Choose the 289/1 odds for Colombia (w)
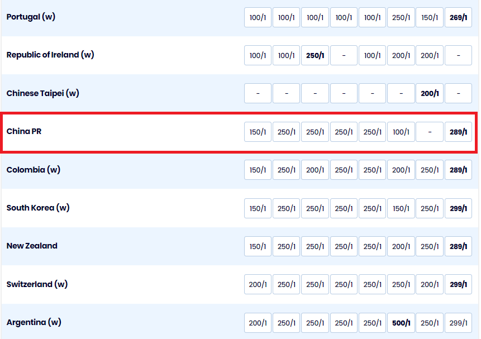This screenshot has height=339, width=481. (x=458, y=170)
